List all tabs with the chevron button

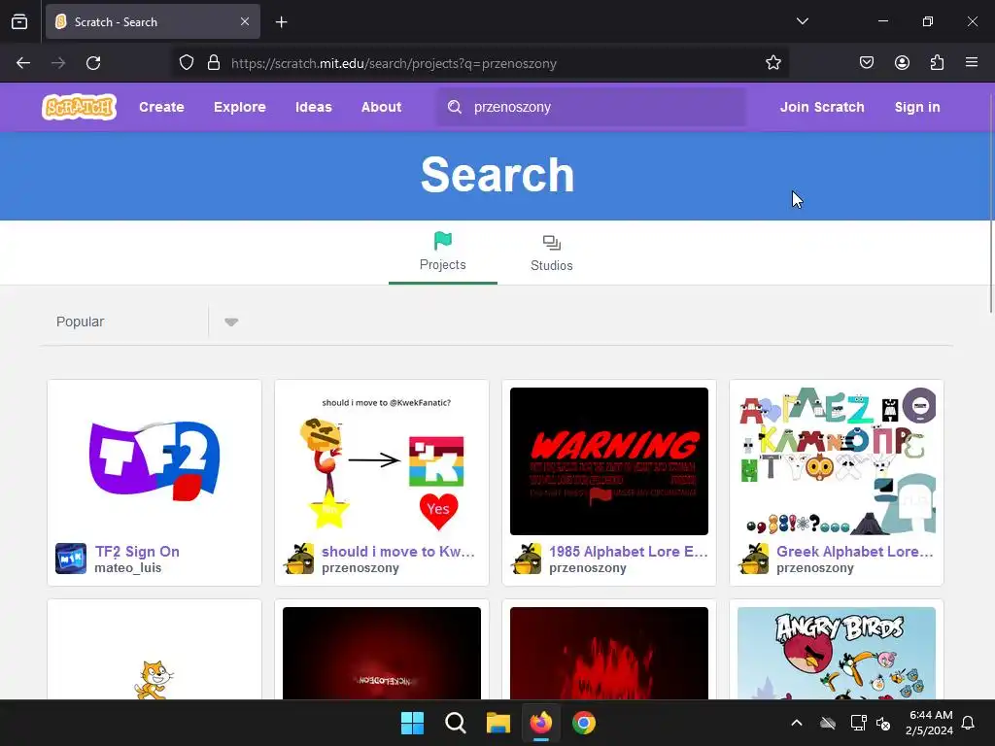click(x=802, y=21)
